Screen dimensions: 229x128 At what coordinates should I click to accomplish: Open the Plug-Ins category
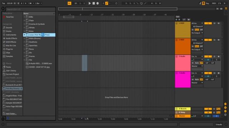click(9, 49)
